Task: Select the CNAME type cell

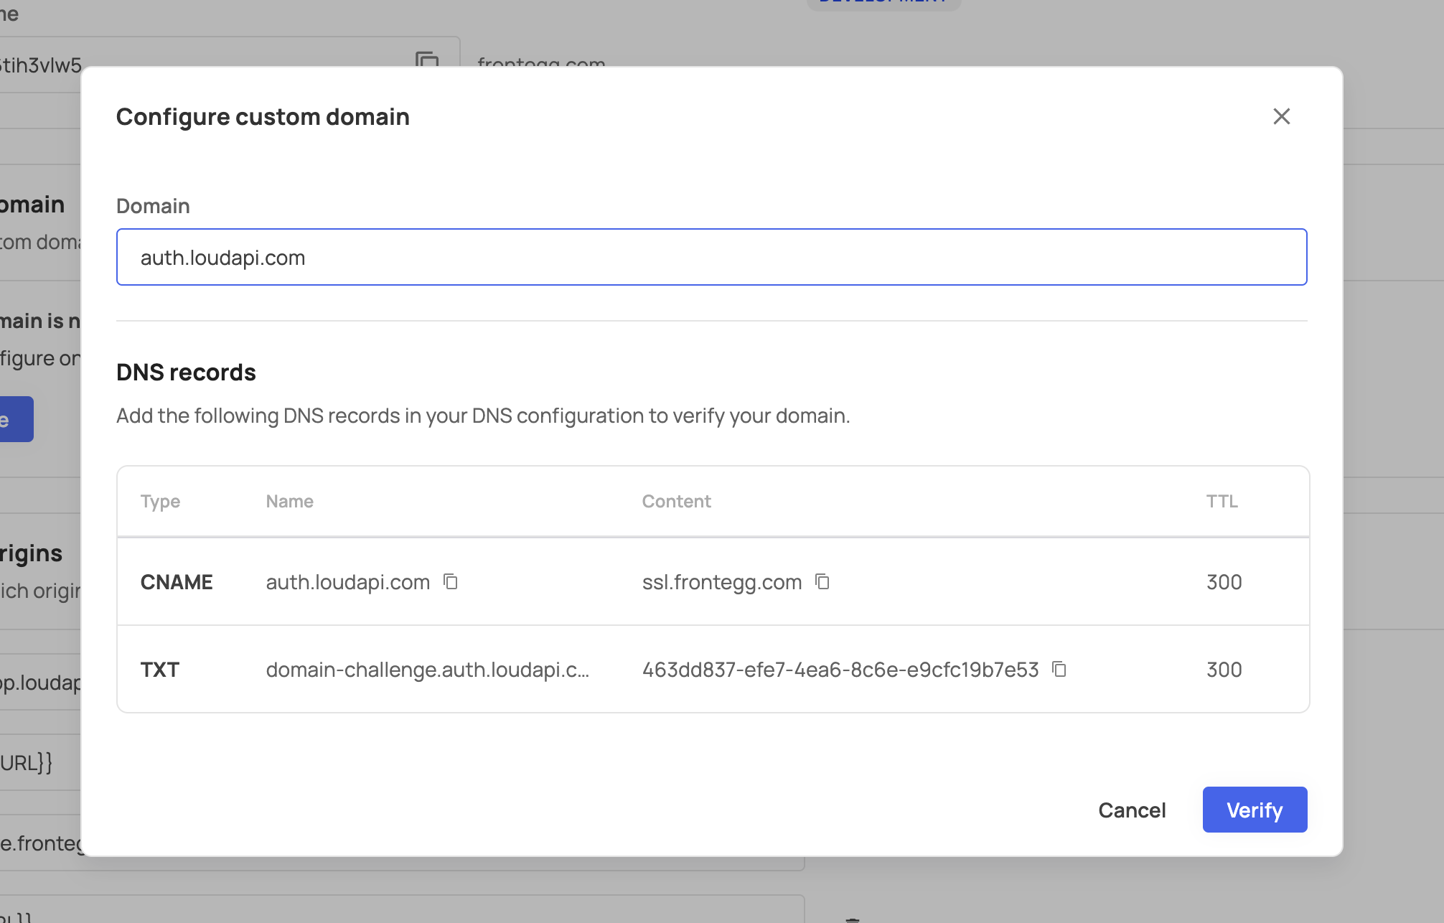Action: [x=177, y=582]
